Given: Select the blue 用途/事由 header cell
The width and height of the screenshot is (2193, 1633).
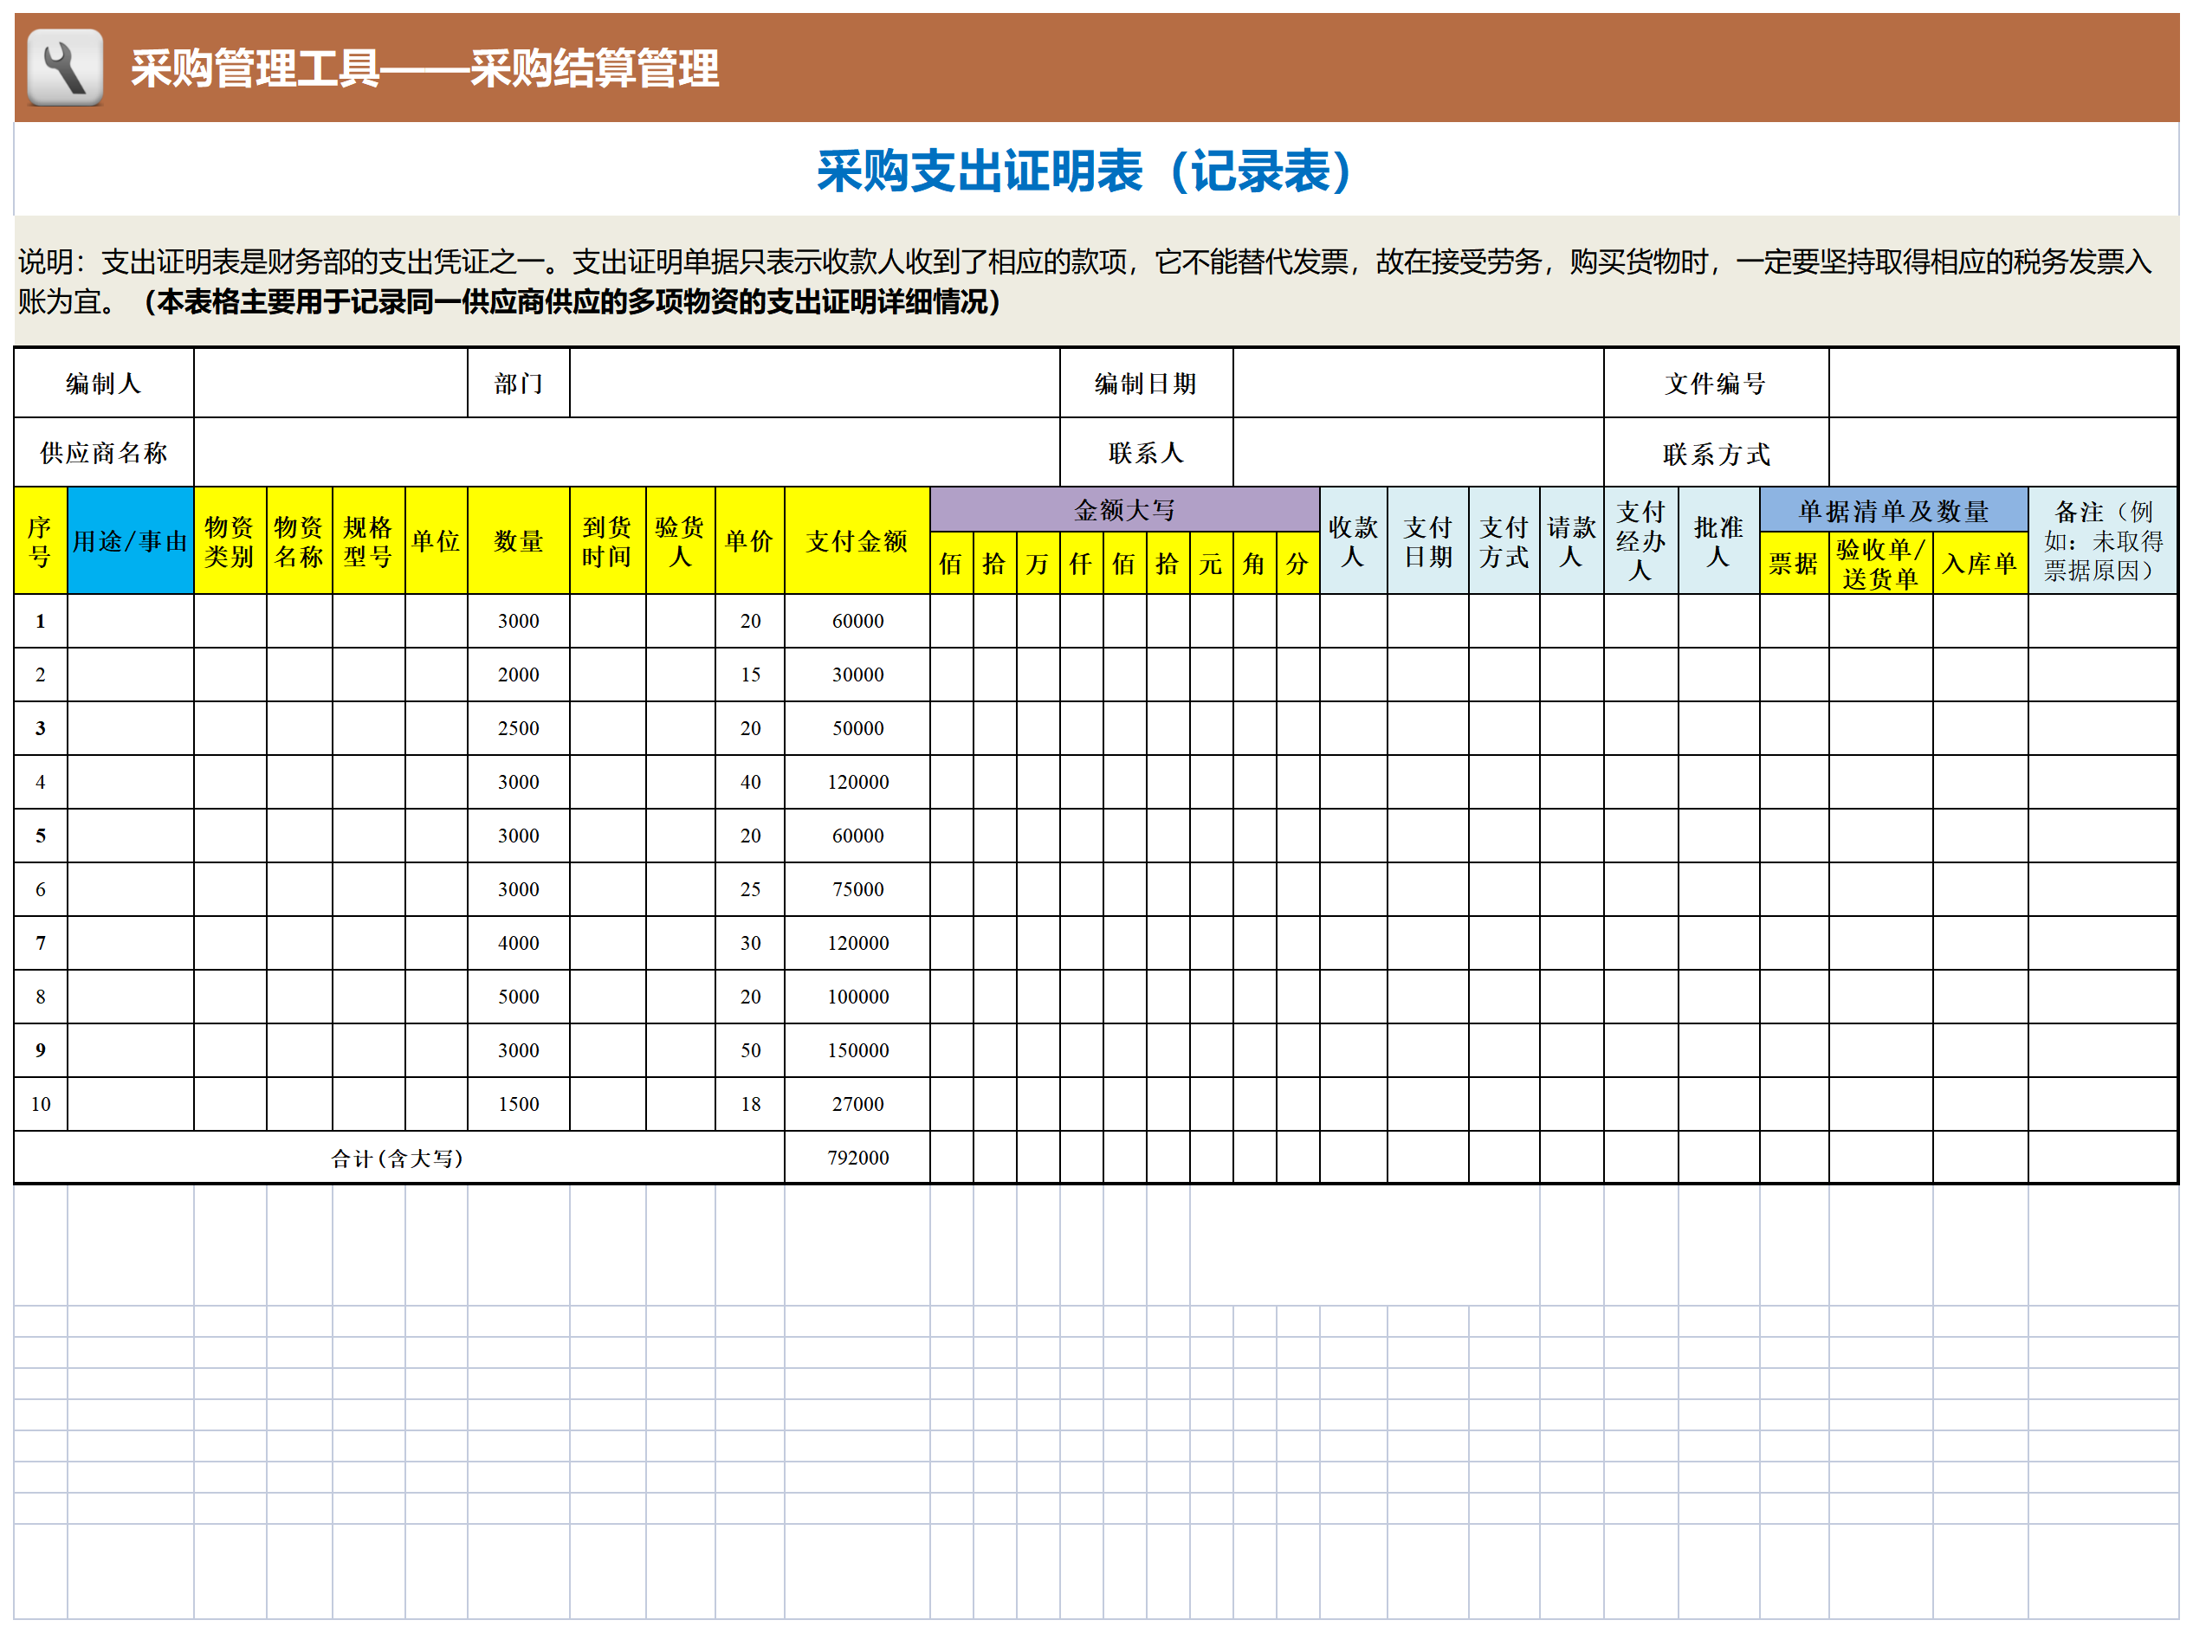Looking at the screenshot, I should 131,540.
